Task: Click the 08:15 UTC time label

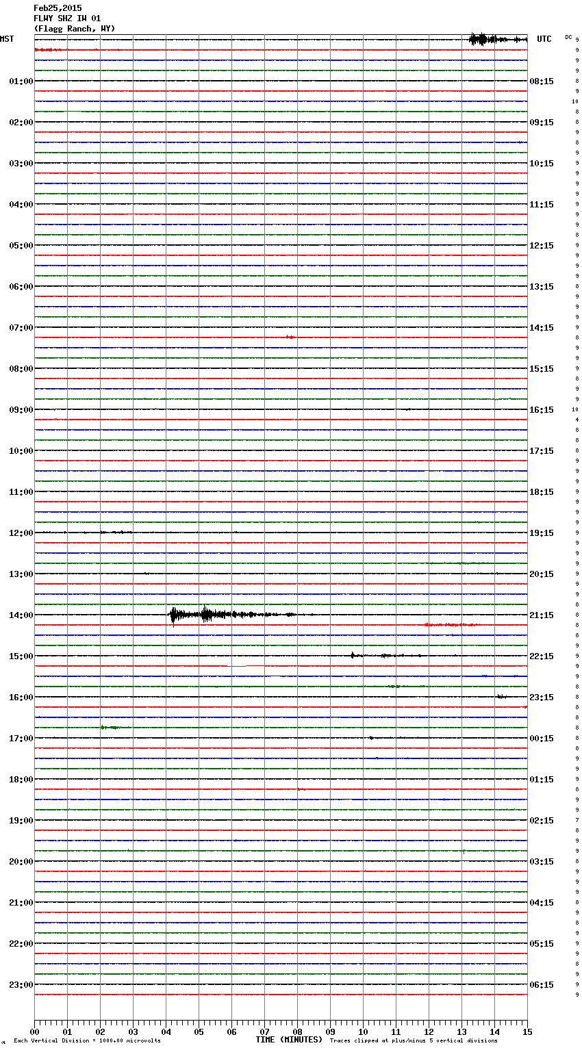Action: click(542, 81)
